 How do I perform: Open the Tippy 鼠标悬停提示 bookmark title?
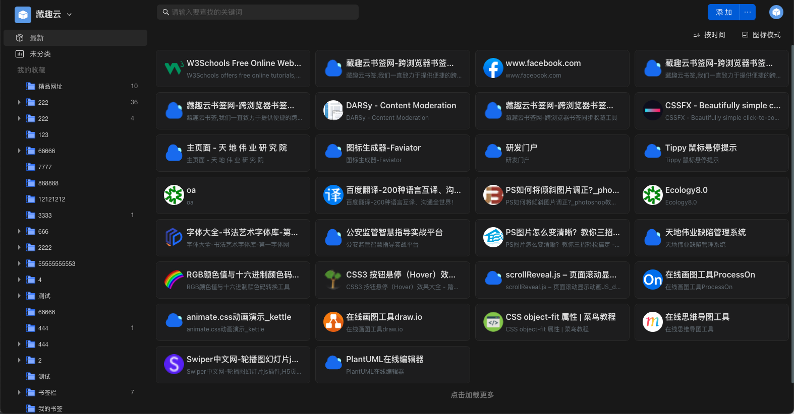click(x=701, y=148)
